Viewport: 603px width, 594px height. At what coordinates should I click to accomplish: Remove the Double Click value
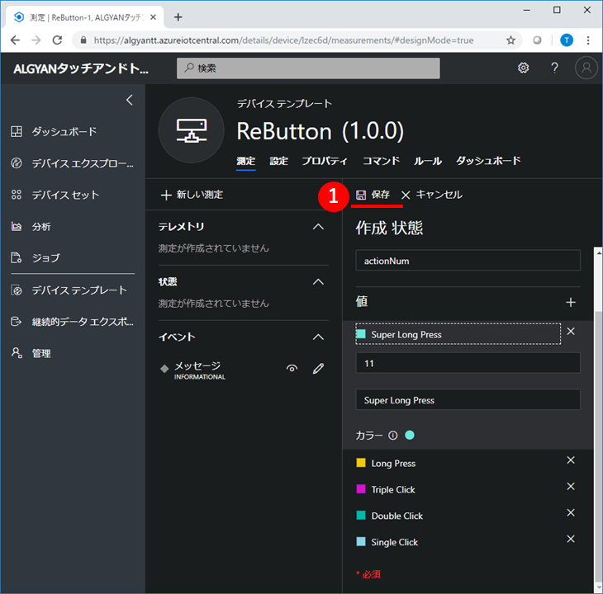(x=571, y=512)
